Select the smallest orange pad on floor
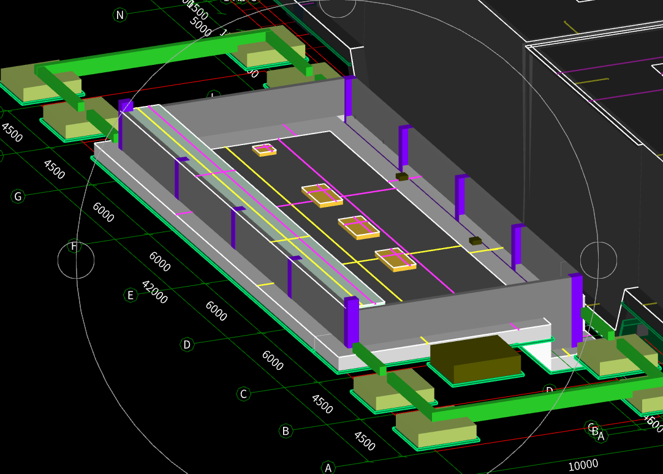Viewport: 663px width, 474px height. tap(264, 150)
